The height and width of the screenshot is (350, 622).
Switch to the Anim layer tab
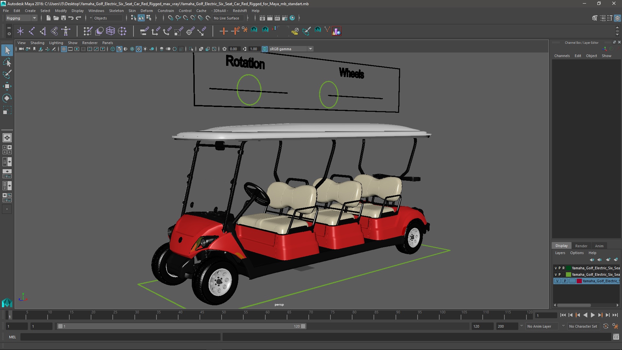[599, 246]
